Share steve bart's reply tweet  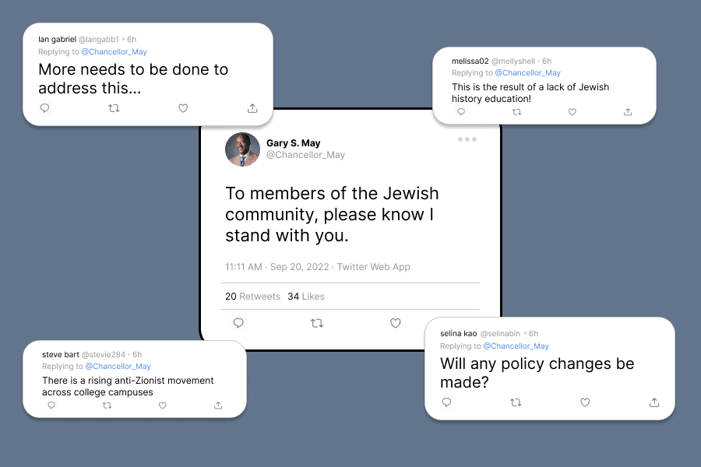tap(218, 406)
